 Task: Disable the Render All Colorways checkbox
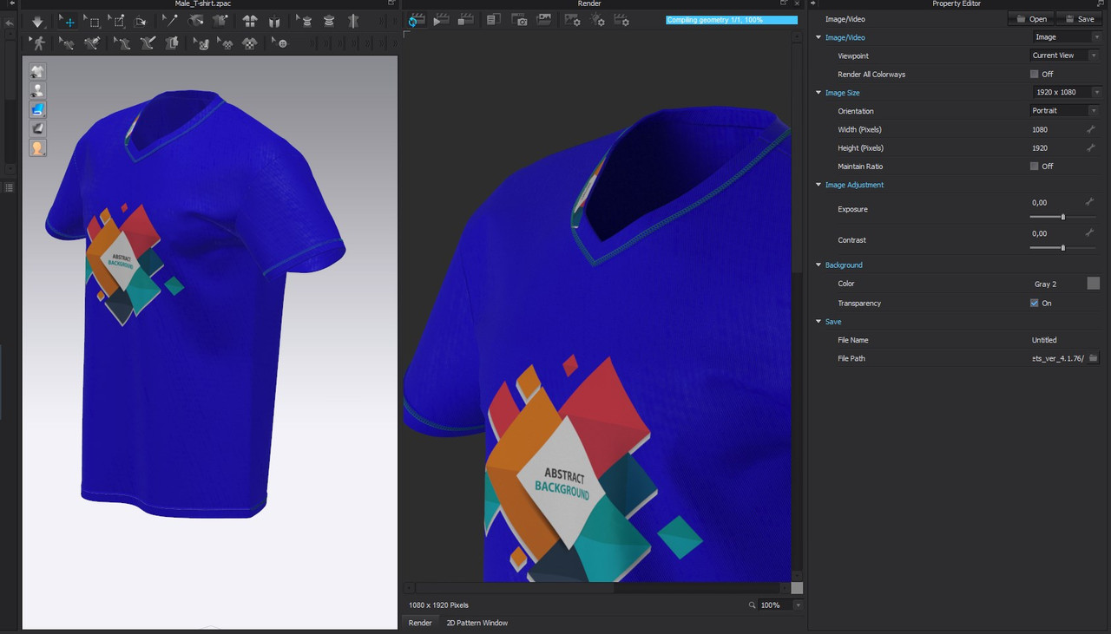[x=1034, y=74]
